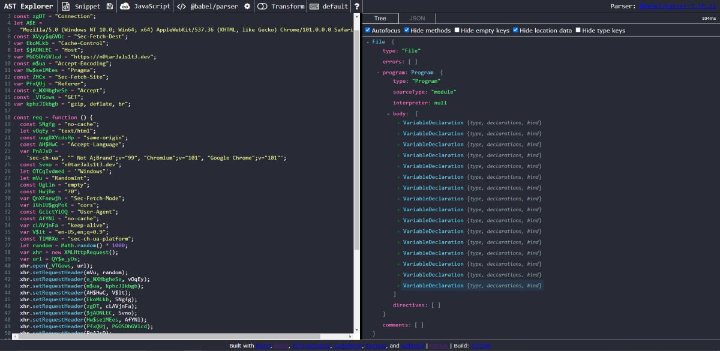
Task: Toggle the Transform switch
Action: [x=262, y=7]
